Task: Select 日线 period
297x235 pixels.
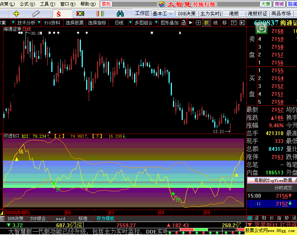Action: 119,23
